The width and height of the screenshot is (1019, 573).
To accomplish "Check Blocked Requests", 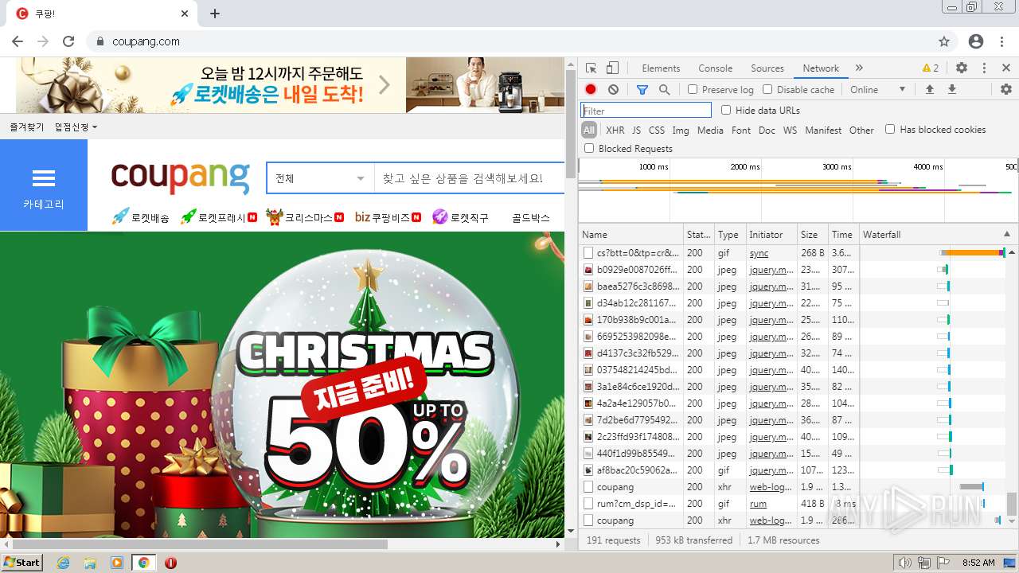I will 589,148.
